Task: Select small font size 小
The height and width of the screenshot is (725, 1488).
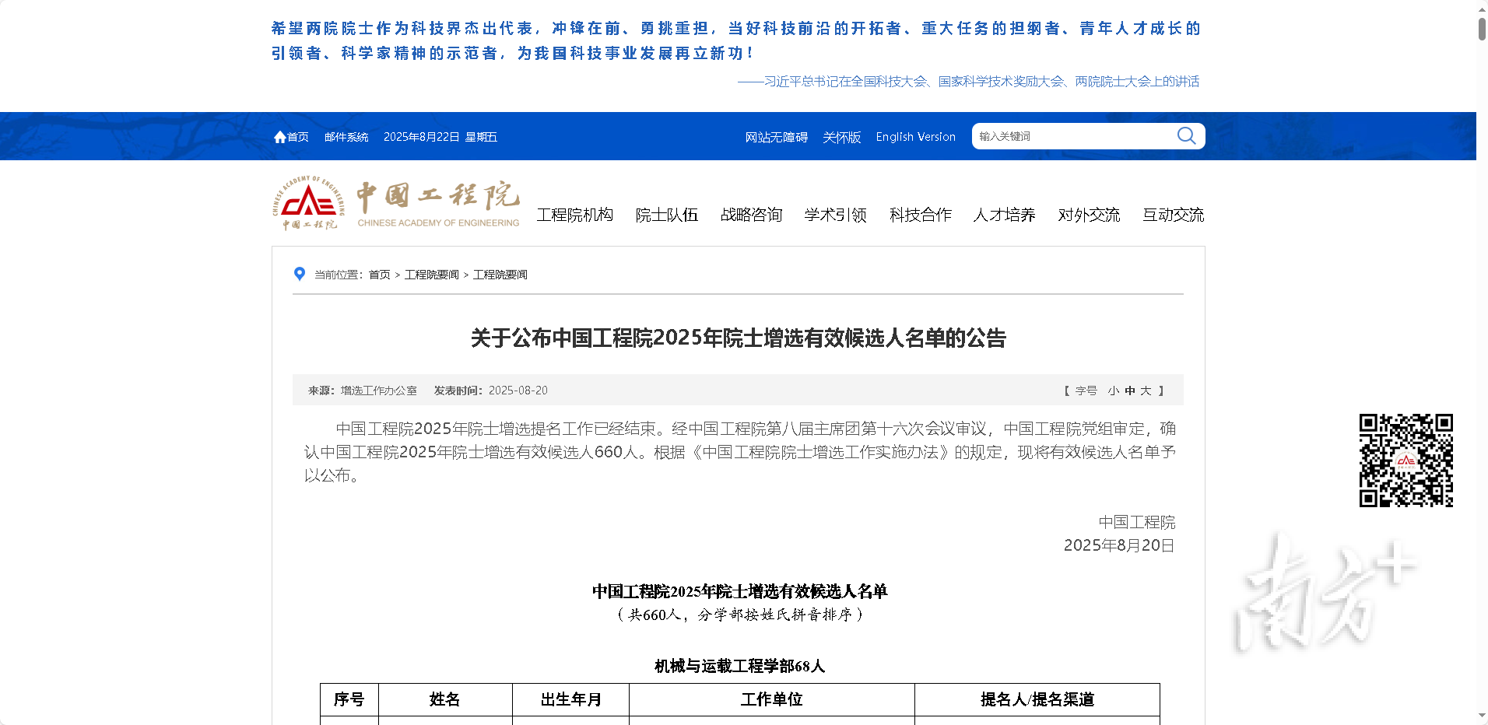Action: (1113, 391)
